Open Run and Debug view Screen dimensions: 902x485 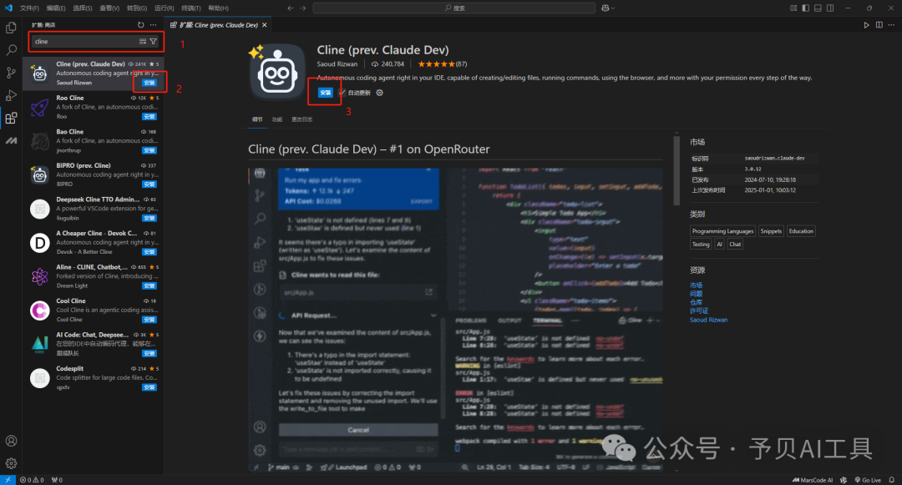(11, 95)
